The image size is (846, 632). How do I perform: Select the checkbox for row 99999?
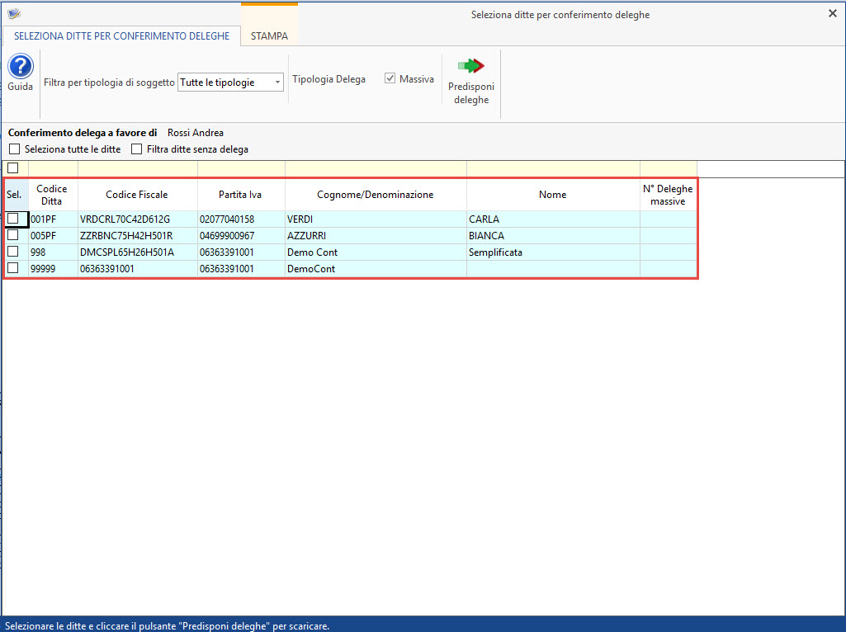(13, 268)
